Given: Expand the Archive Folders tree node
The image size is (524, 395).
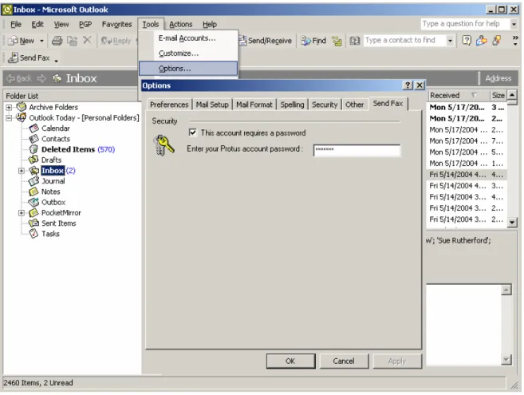Looking at the screenshot, I should click(9, 108).
